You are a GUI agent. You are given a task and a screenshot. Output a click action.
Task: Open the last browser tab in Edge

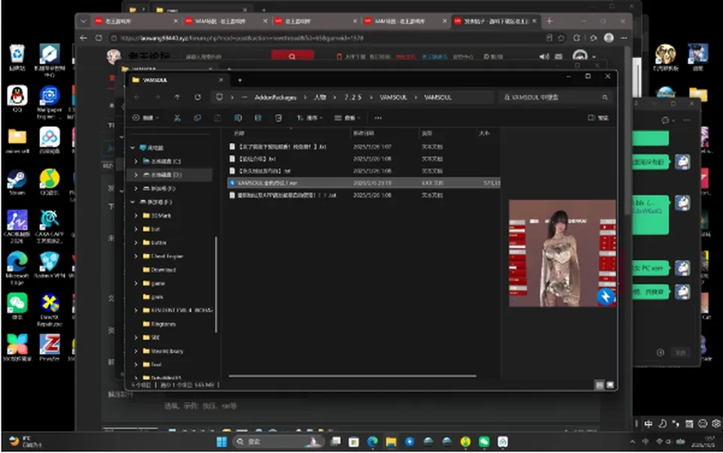pyautogui.click(x=496, y=21)
